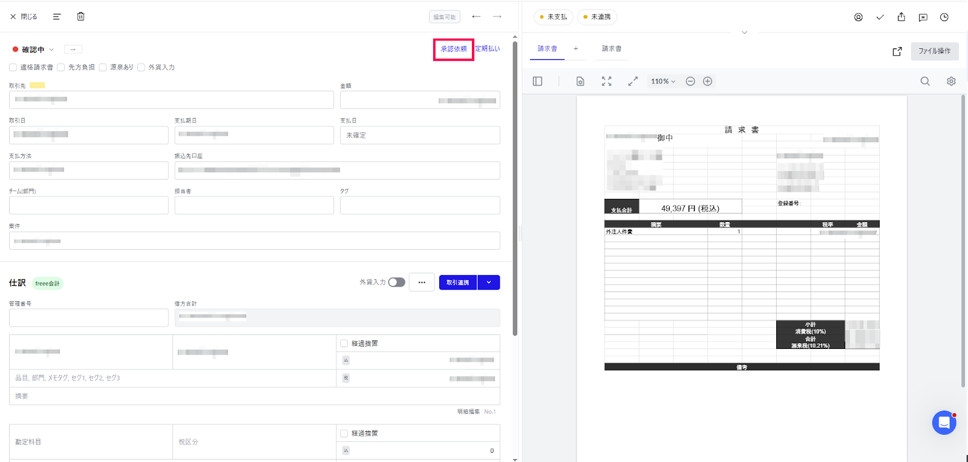Open the チーム(部門) field
This screenshot has width=968, height=462.
click(x=89, y=205)
